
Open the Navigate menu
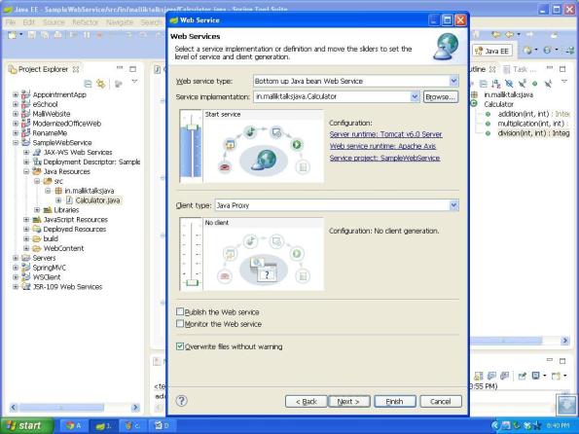120,22
